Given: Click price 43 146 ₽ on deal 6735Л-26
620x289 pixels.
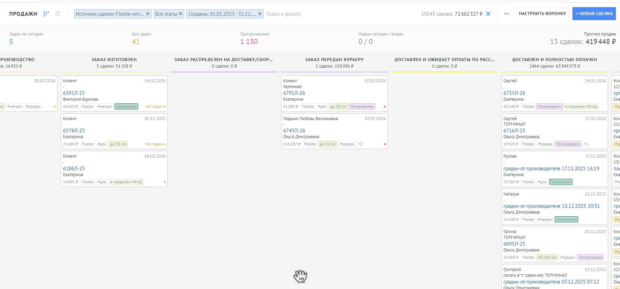Looking at the screenshot, I should pos(511,106).
